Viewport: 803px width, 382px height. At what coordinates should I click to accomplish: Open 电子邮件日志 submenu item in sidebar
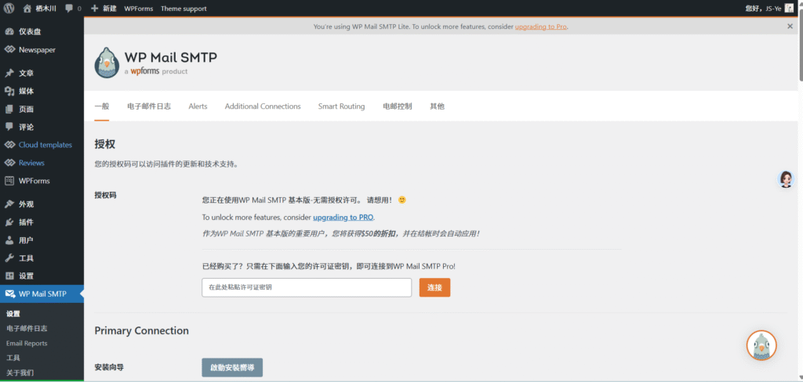pos(27,328)
